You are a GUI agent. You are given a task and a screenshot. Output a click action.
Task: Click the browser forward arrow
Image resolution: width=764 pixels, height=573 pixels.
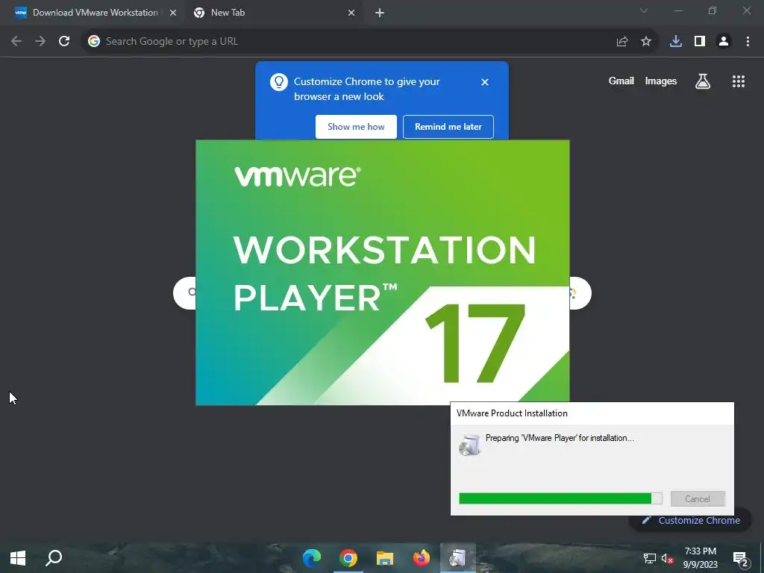40,42
